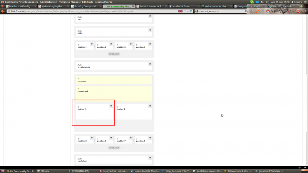Viewport: 308px width, 173px height.
Task: Click the eye icon on position-4
Action: coord(150,44)
